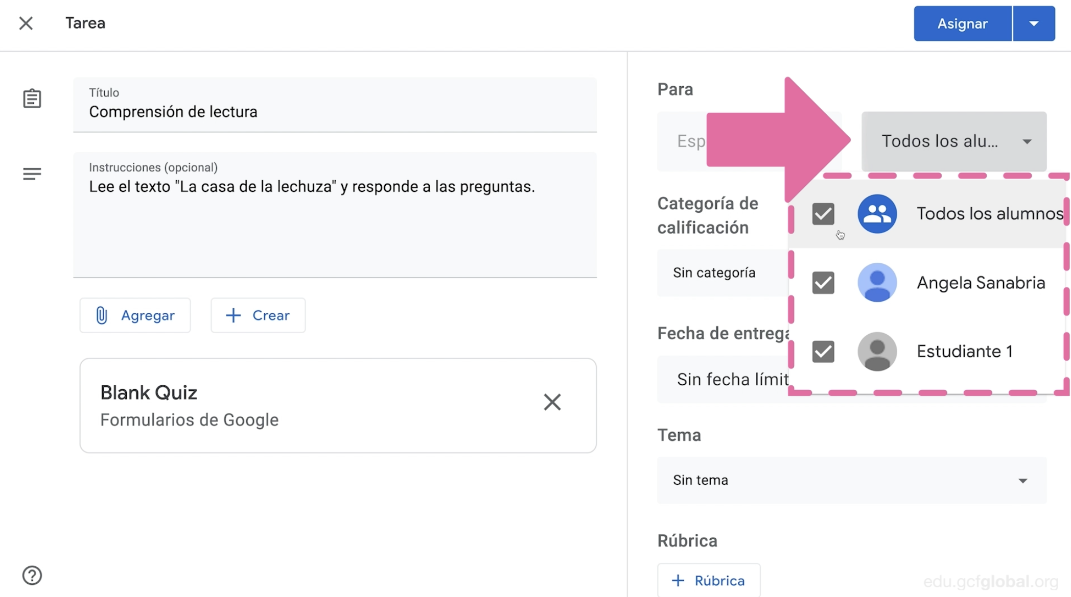Remove the Blank Quiz attachment
The image size is (1071, 597).
tap(552, 402)
